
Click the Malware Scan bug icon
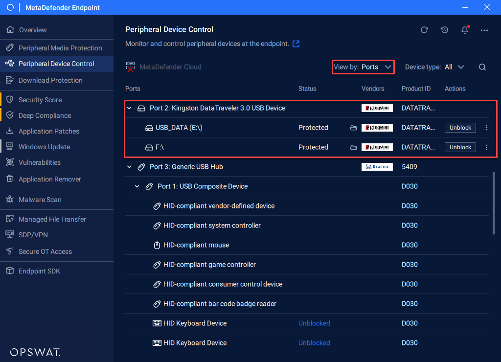(x=10, y=200)
